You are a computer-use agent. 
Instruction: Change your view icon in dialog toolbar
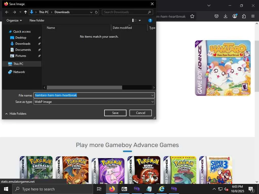click(x=134, y=20)
